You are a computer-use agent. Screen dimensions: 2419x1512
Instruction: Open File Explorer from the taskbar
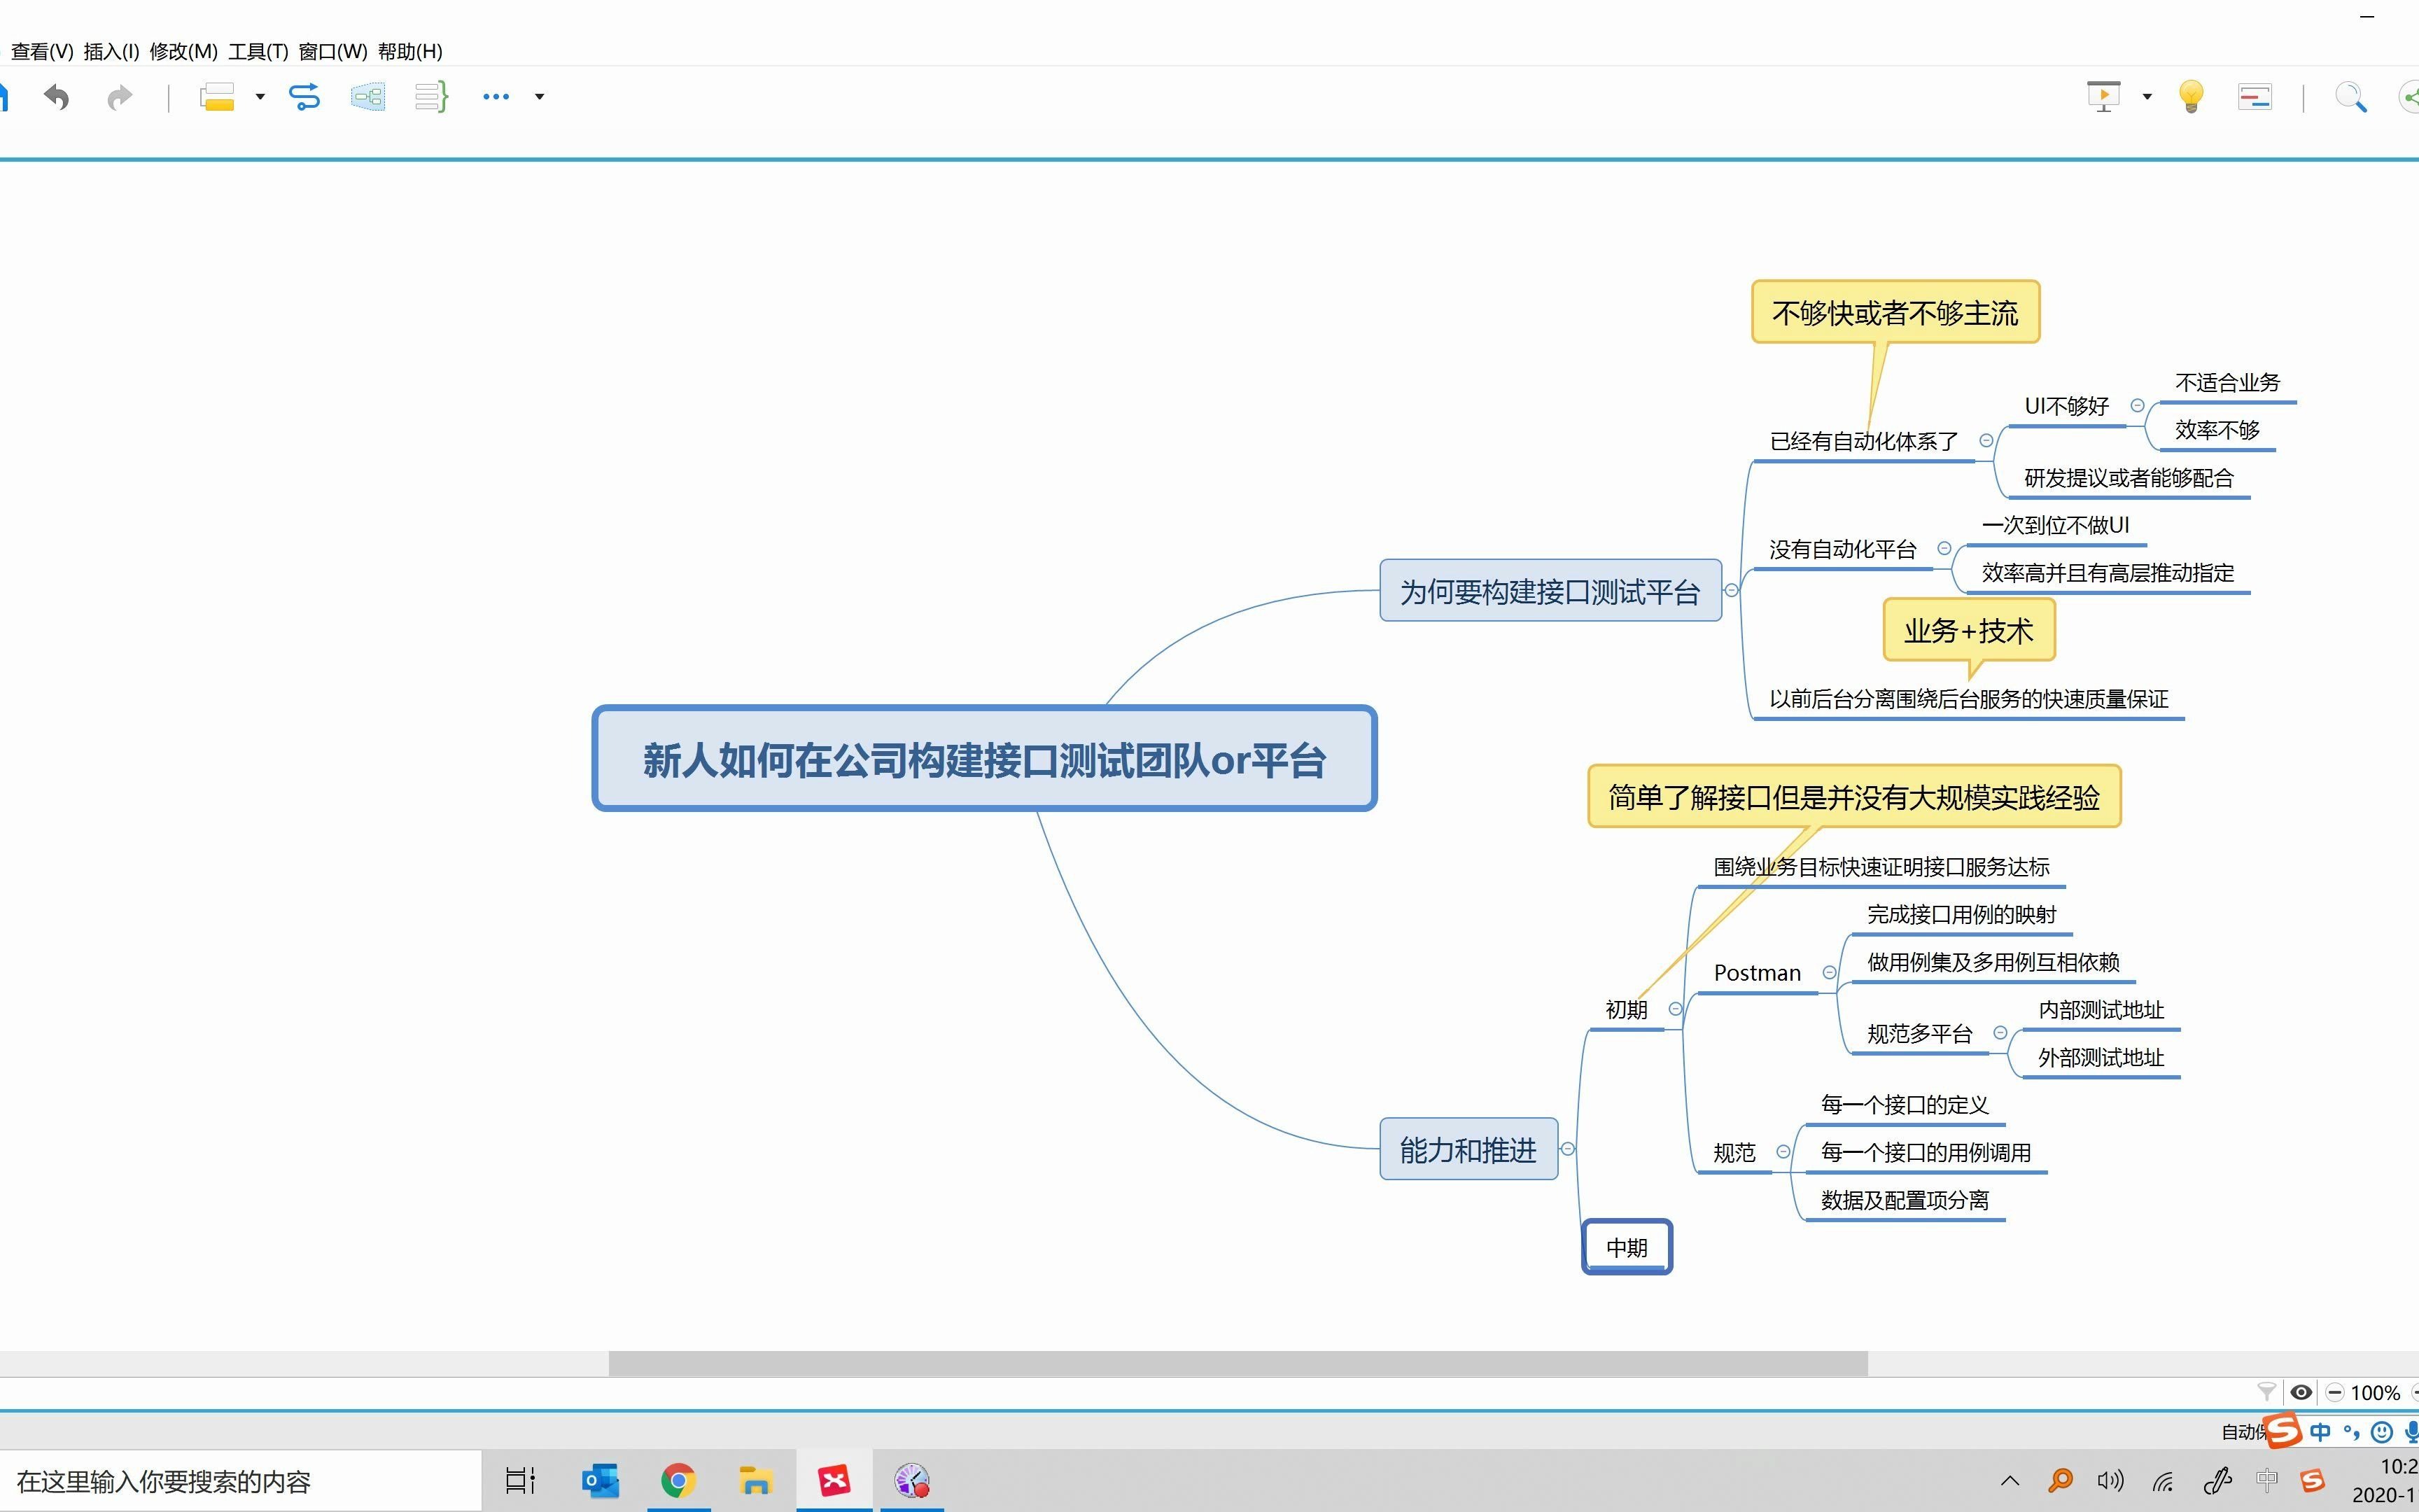(x=756, y=1480)
